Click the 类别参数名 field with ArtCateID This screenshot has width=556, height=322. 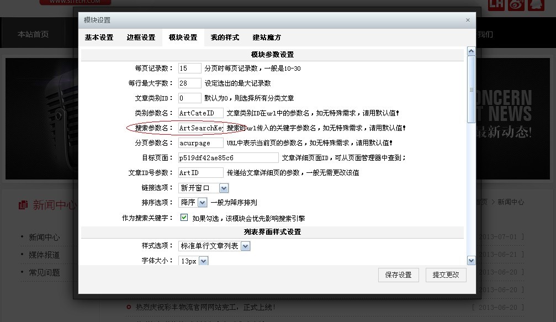[200, 113]
